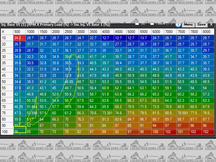The width and height of the screenshot is (216, 162).
Task: Click the 51.464 cell in row 70
Action: (32, 106)
